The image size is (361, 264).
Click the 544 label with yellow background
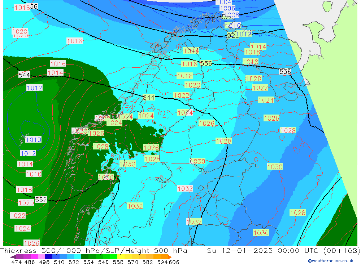pos(148,97)
